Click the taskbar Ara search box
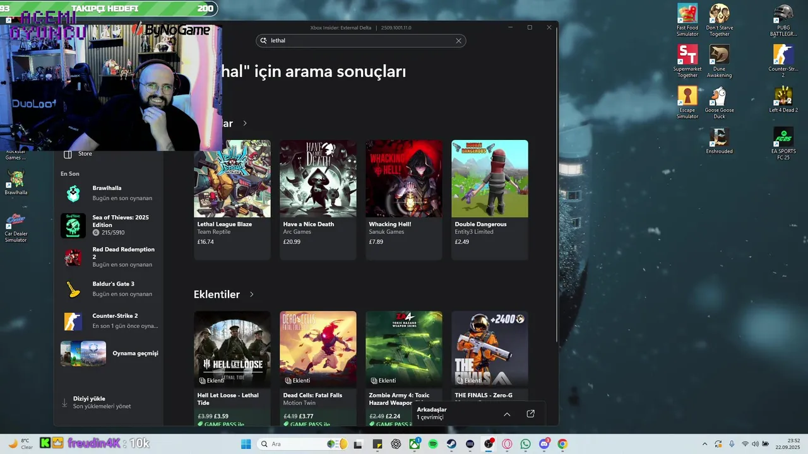808x454 pixels. (x=304, y=444)
